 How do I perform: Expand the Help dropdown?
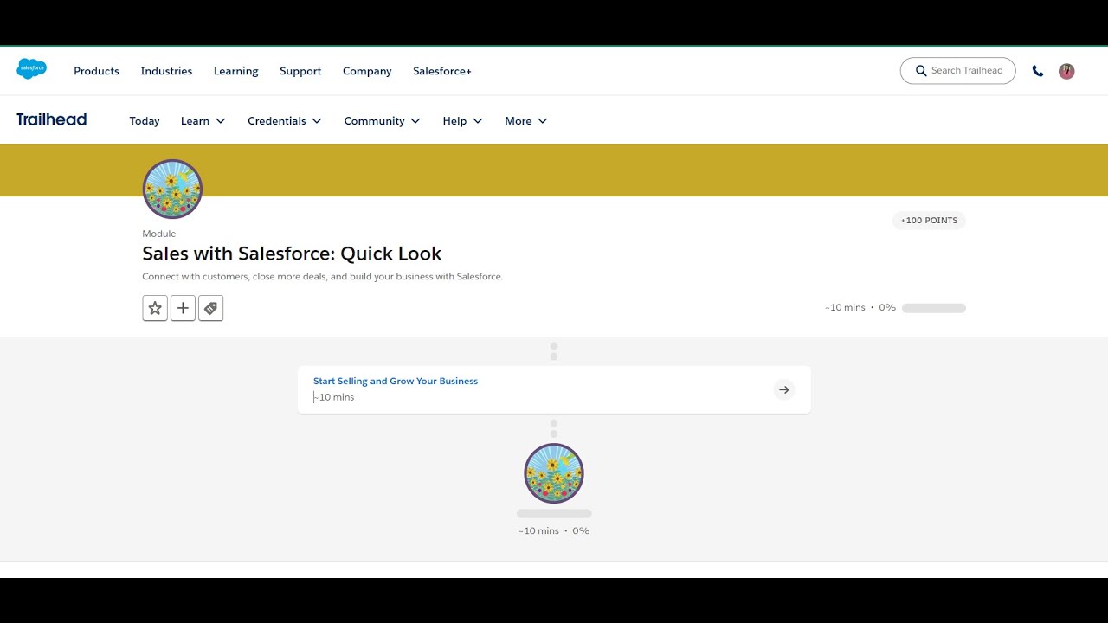click(x=463, y=121)
